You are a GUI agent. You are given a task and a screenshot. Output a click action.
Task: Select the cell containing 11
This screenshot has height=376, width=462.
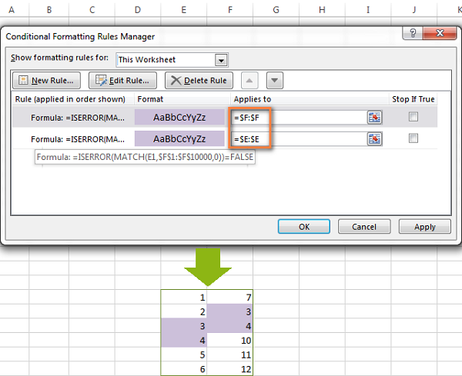pyautogui.click(x=229, y=354)
